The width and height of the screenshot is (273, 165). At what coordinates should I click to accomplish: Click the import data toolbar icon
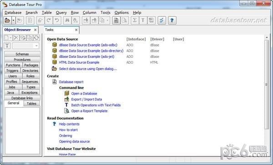[x=86, y=20]
